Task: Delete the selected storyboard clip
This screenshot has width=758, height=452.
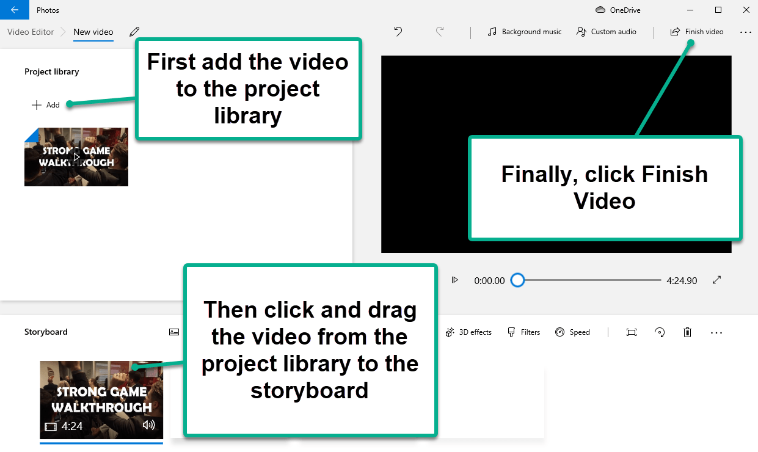Action: (x=687, y=332)
